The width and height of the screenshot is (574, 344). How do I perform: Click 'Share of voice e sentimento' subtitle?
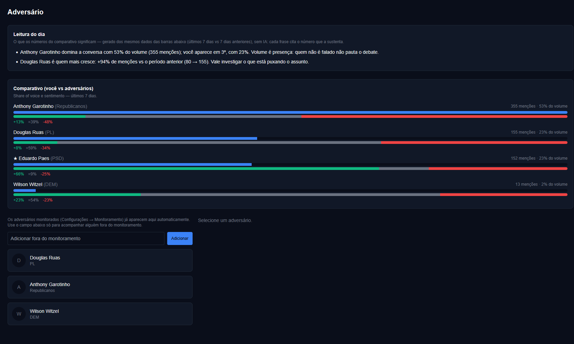click(55, 96)
